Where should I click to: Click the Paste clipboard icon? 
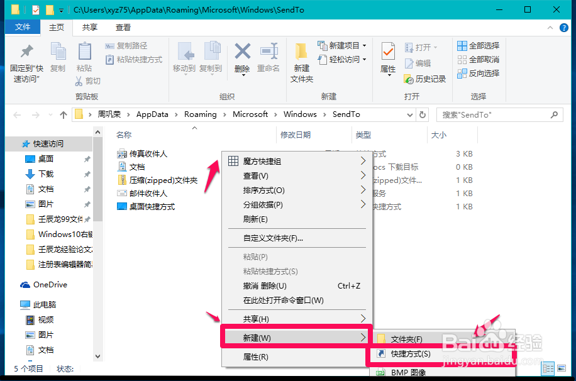[84, 52]
